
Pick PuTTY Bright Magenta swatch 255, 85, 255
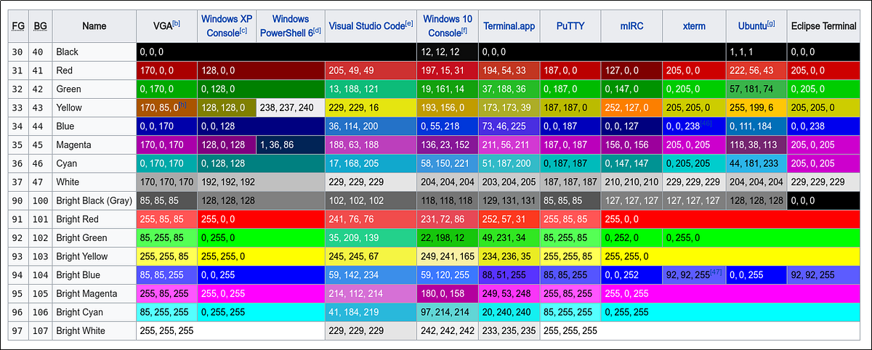pos(570,293)
